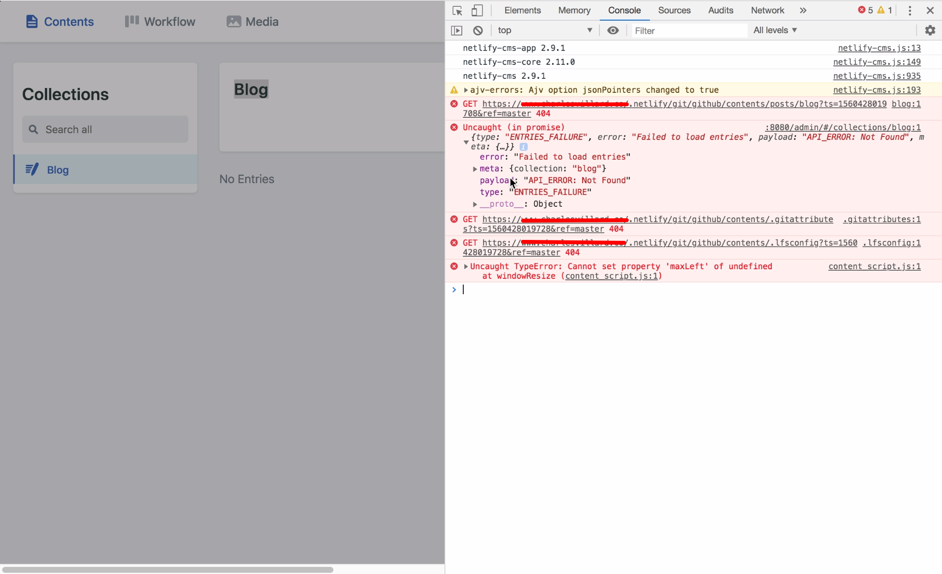The height and width of the screenshot is (574, 942).
Task: Open the :8080/admin/#/collections/blog:1 link
Action: coord(842,127)
